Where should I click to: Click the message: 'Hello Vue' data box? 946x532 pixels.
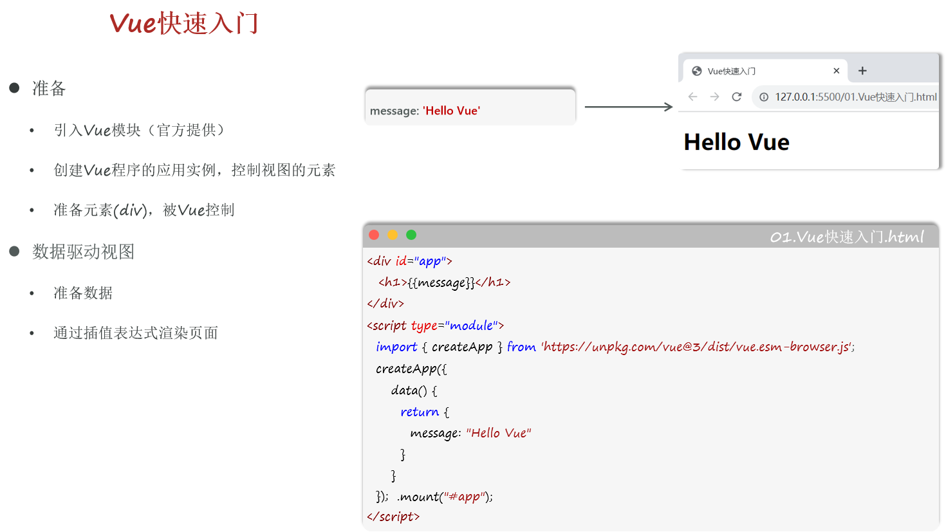click(470, 107)
